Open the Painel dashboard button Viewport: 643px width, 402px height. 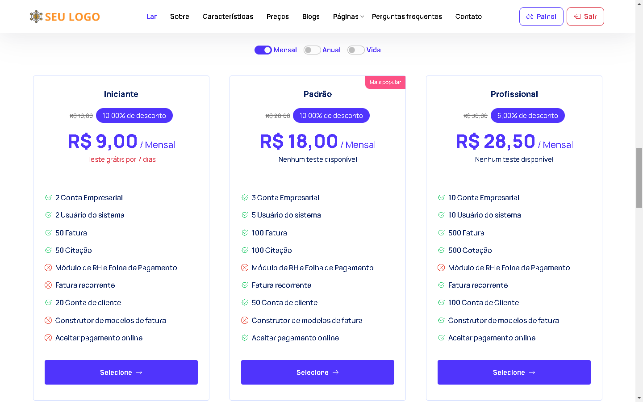(541, 17)
